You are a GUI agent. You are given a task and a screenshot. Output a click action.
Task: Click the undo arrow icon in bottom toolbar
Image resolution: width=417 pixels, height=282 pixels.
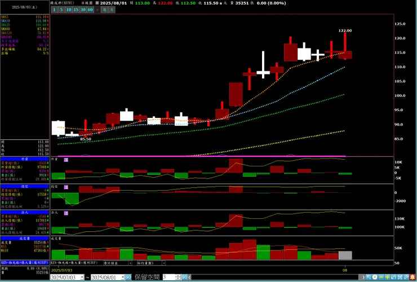click(x=393, y=277)
